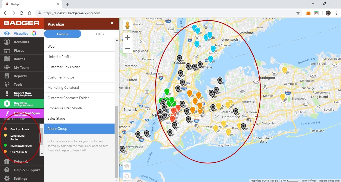Image resolution: width=341 pixels, height=182 pixels.
Task: Toggle colorize by Customer Photos
Action: 79,77
